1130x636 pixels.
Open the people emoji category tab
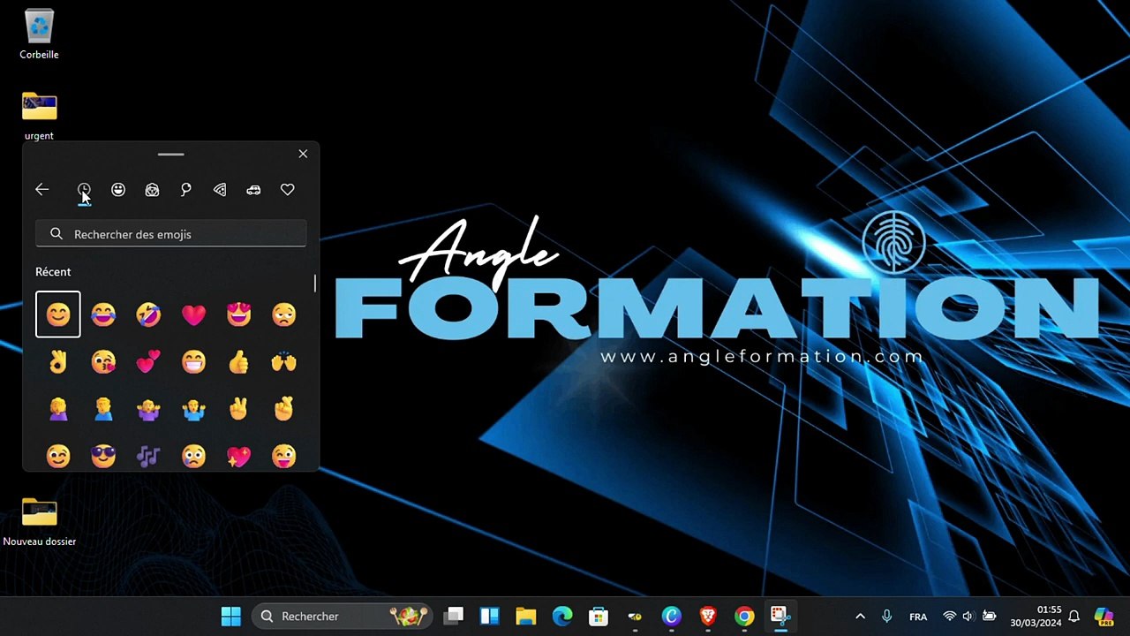pyautogui.click(x=152, y=190)
